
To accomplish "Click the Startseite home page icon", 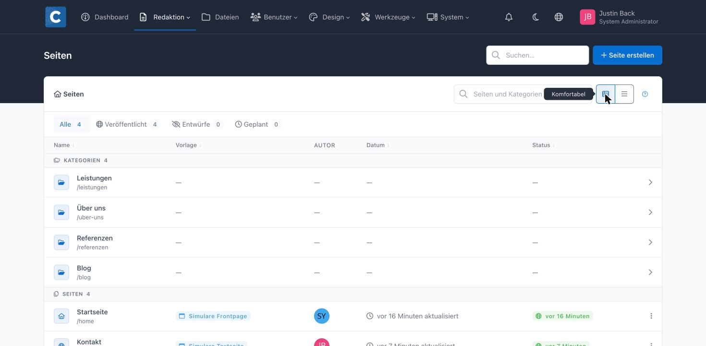I will [x=61, y=316].
